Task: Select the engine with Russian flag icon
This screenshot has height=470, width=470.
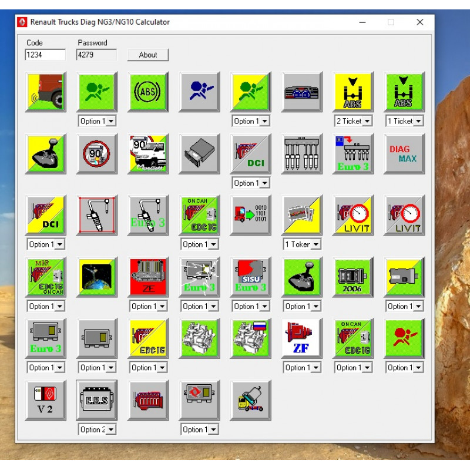Action: 250,339
